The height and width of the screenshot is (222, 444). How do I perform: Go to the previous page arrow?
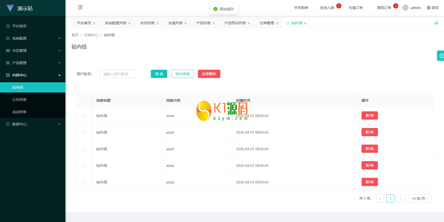[x=380, y=198]
